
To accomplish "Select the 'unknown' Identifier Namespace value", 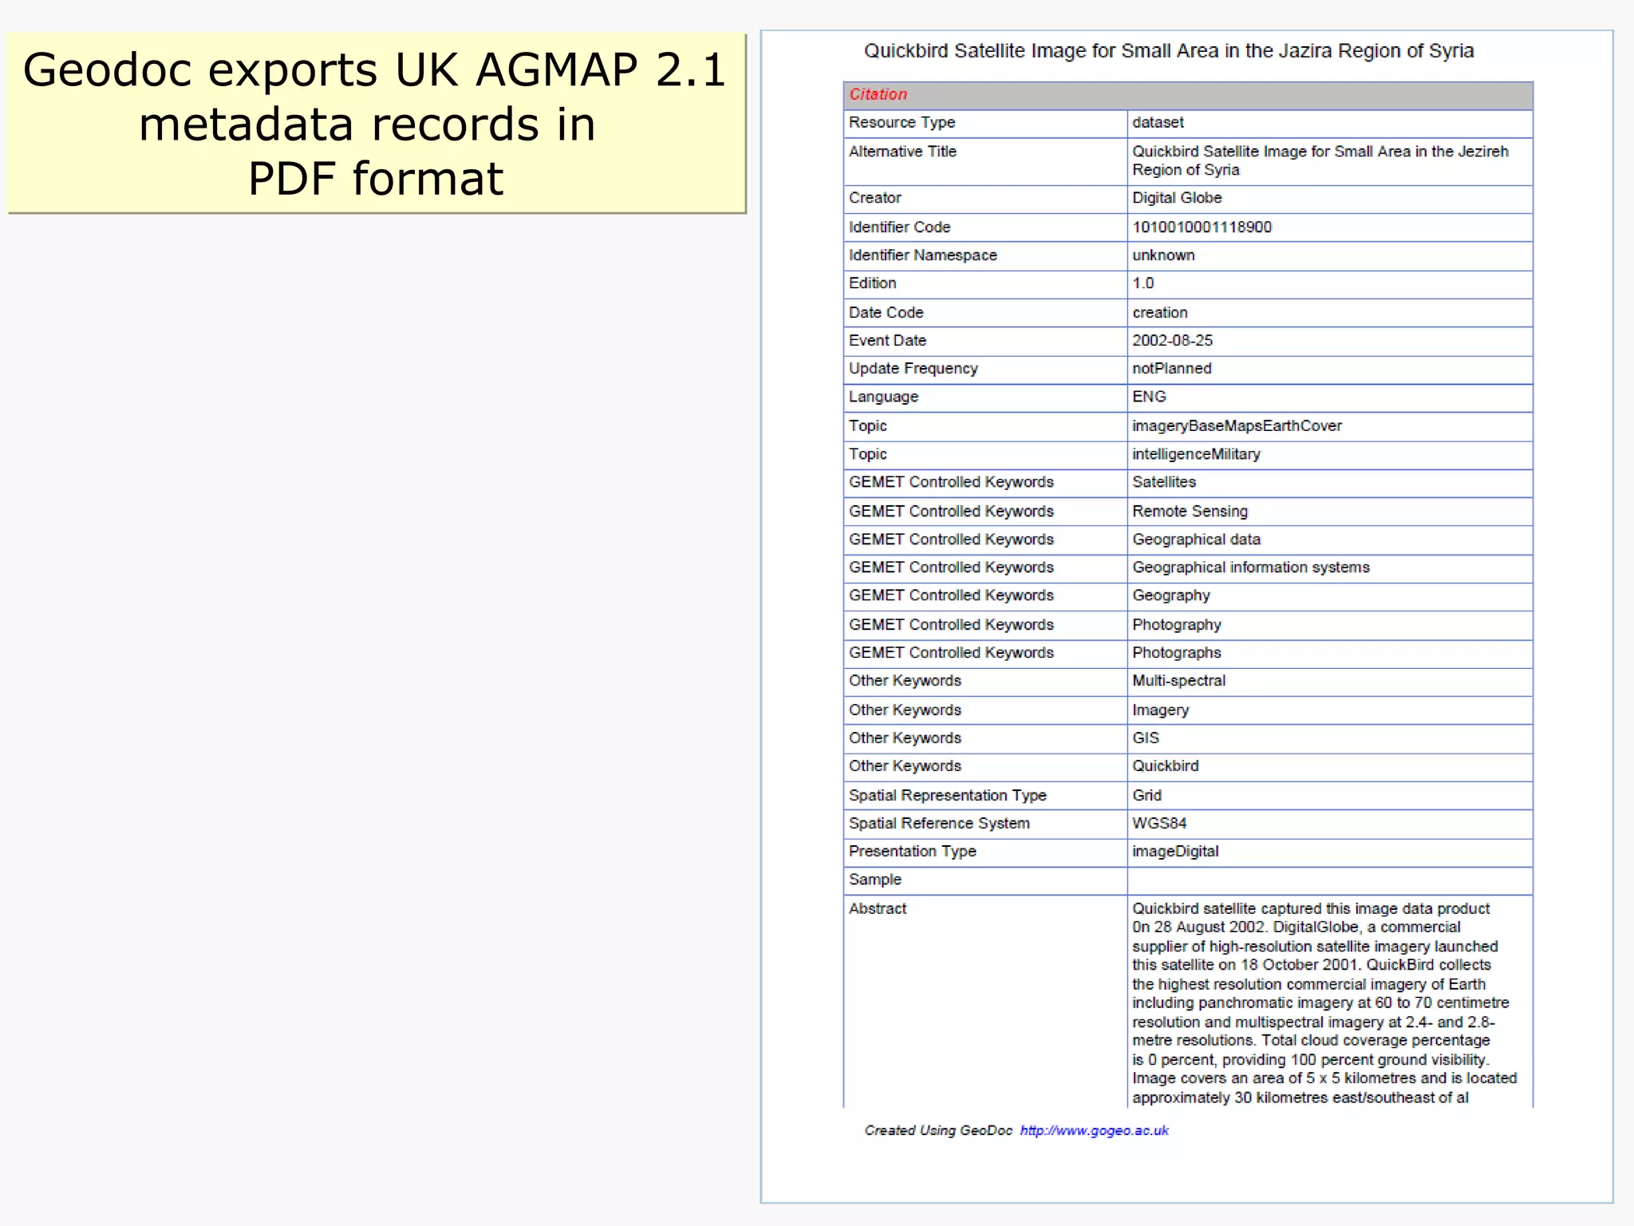I will pos(1163,255).
